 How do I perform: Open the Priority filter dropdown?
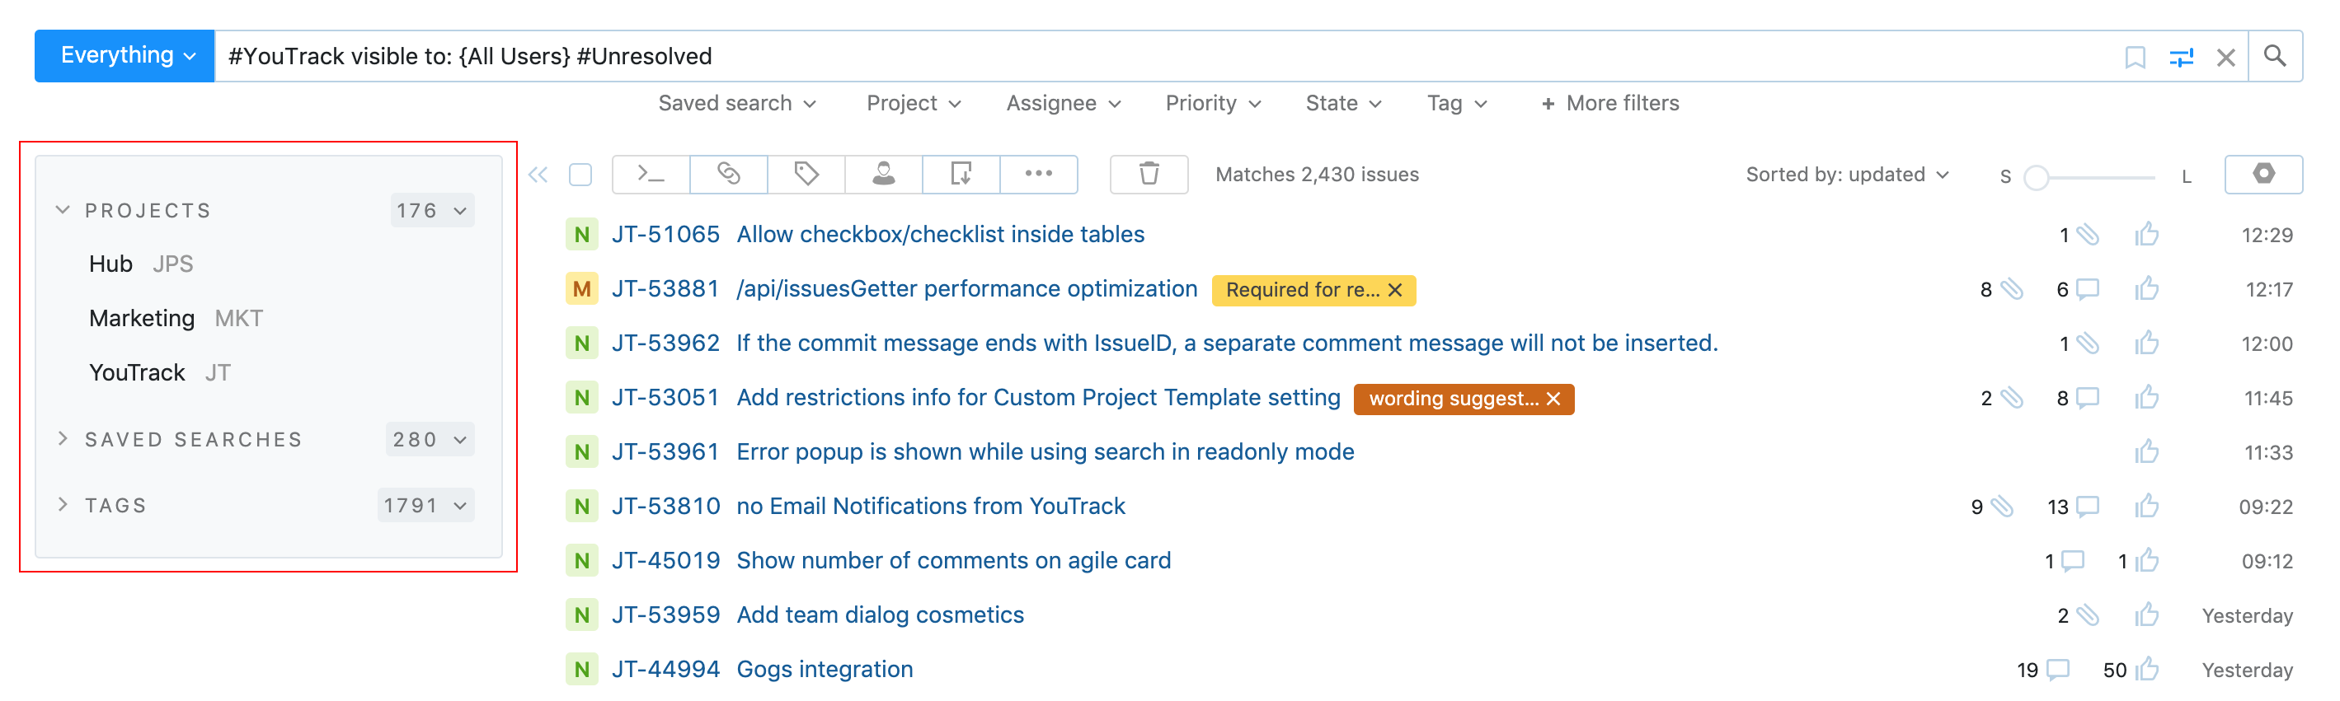1213,104
